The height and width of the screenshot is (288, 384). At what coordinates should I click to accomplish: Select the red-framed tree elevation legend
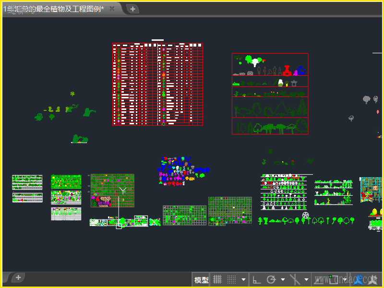tap(270, 94)
